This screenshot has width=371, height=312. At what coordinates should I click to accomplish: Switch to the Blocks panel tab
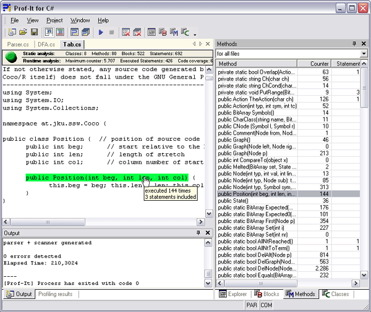(267, 294)
